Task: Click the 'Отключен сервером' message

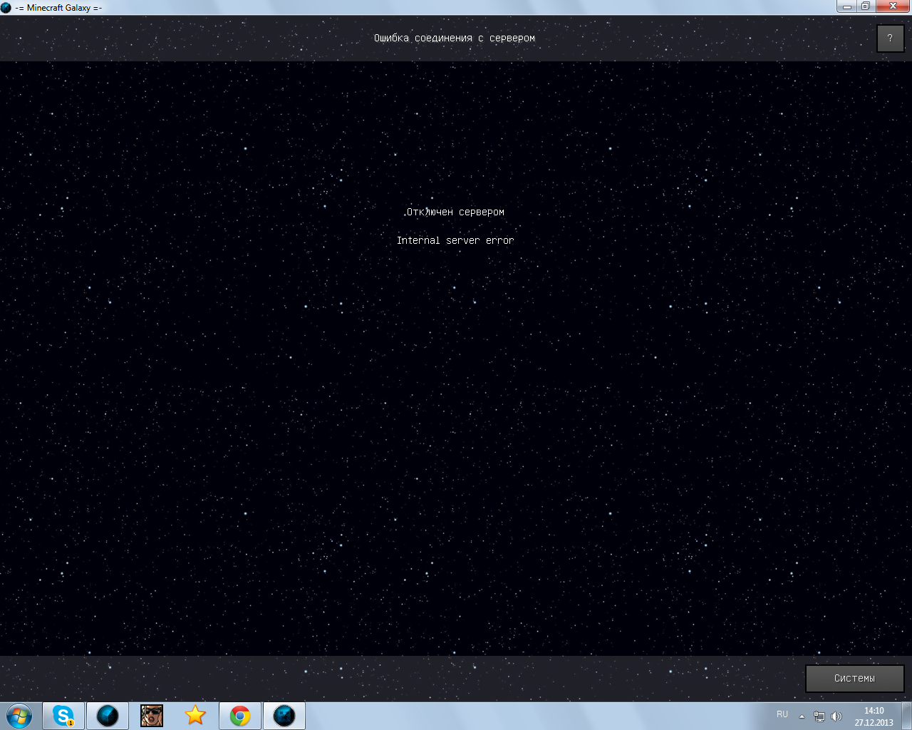Action: [x=455, y=212]
